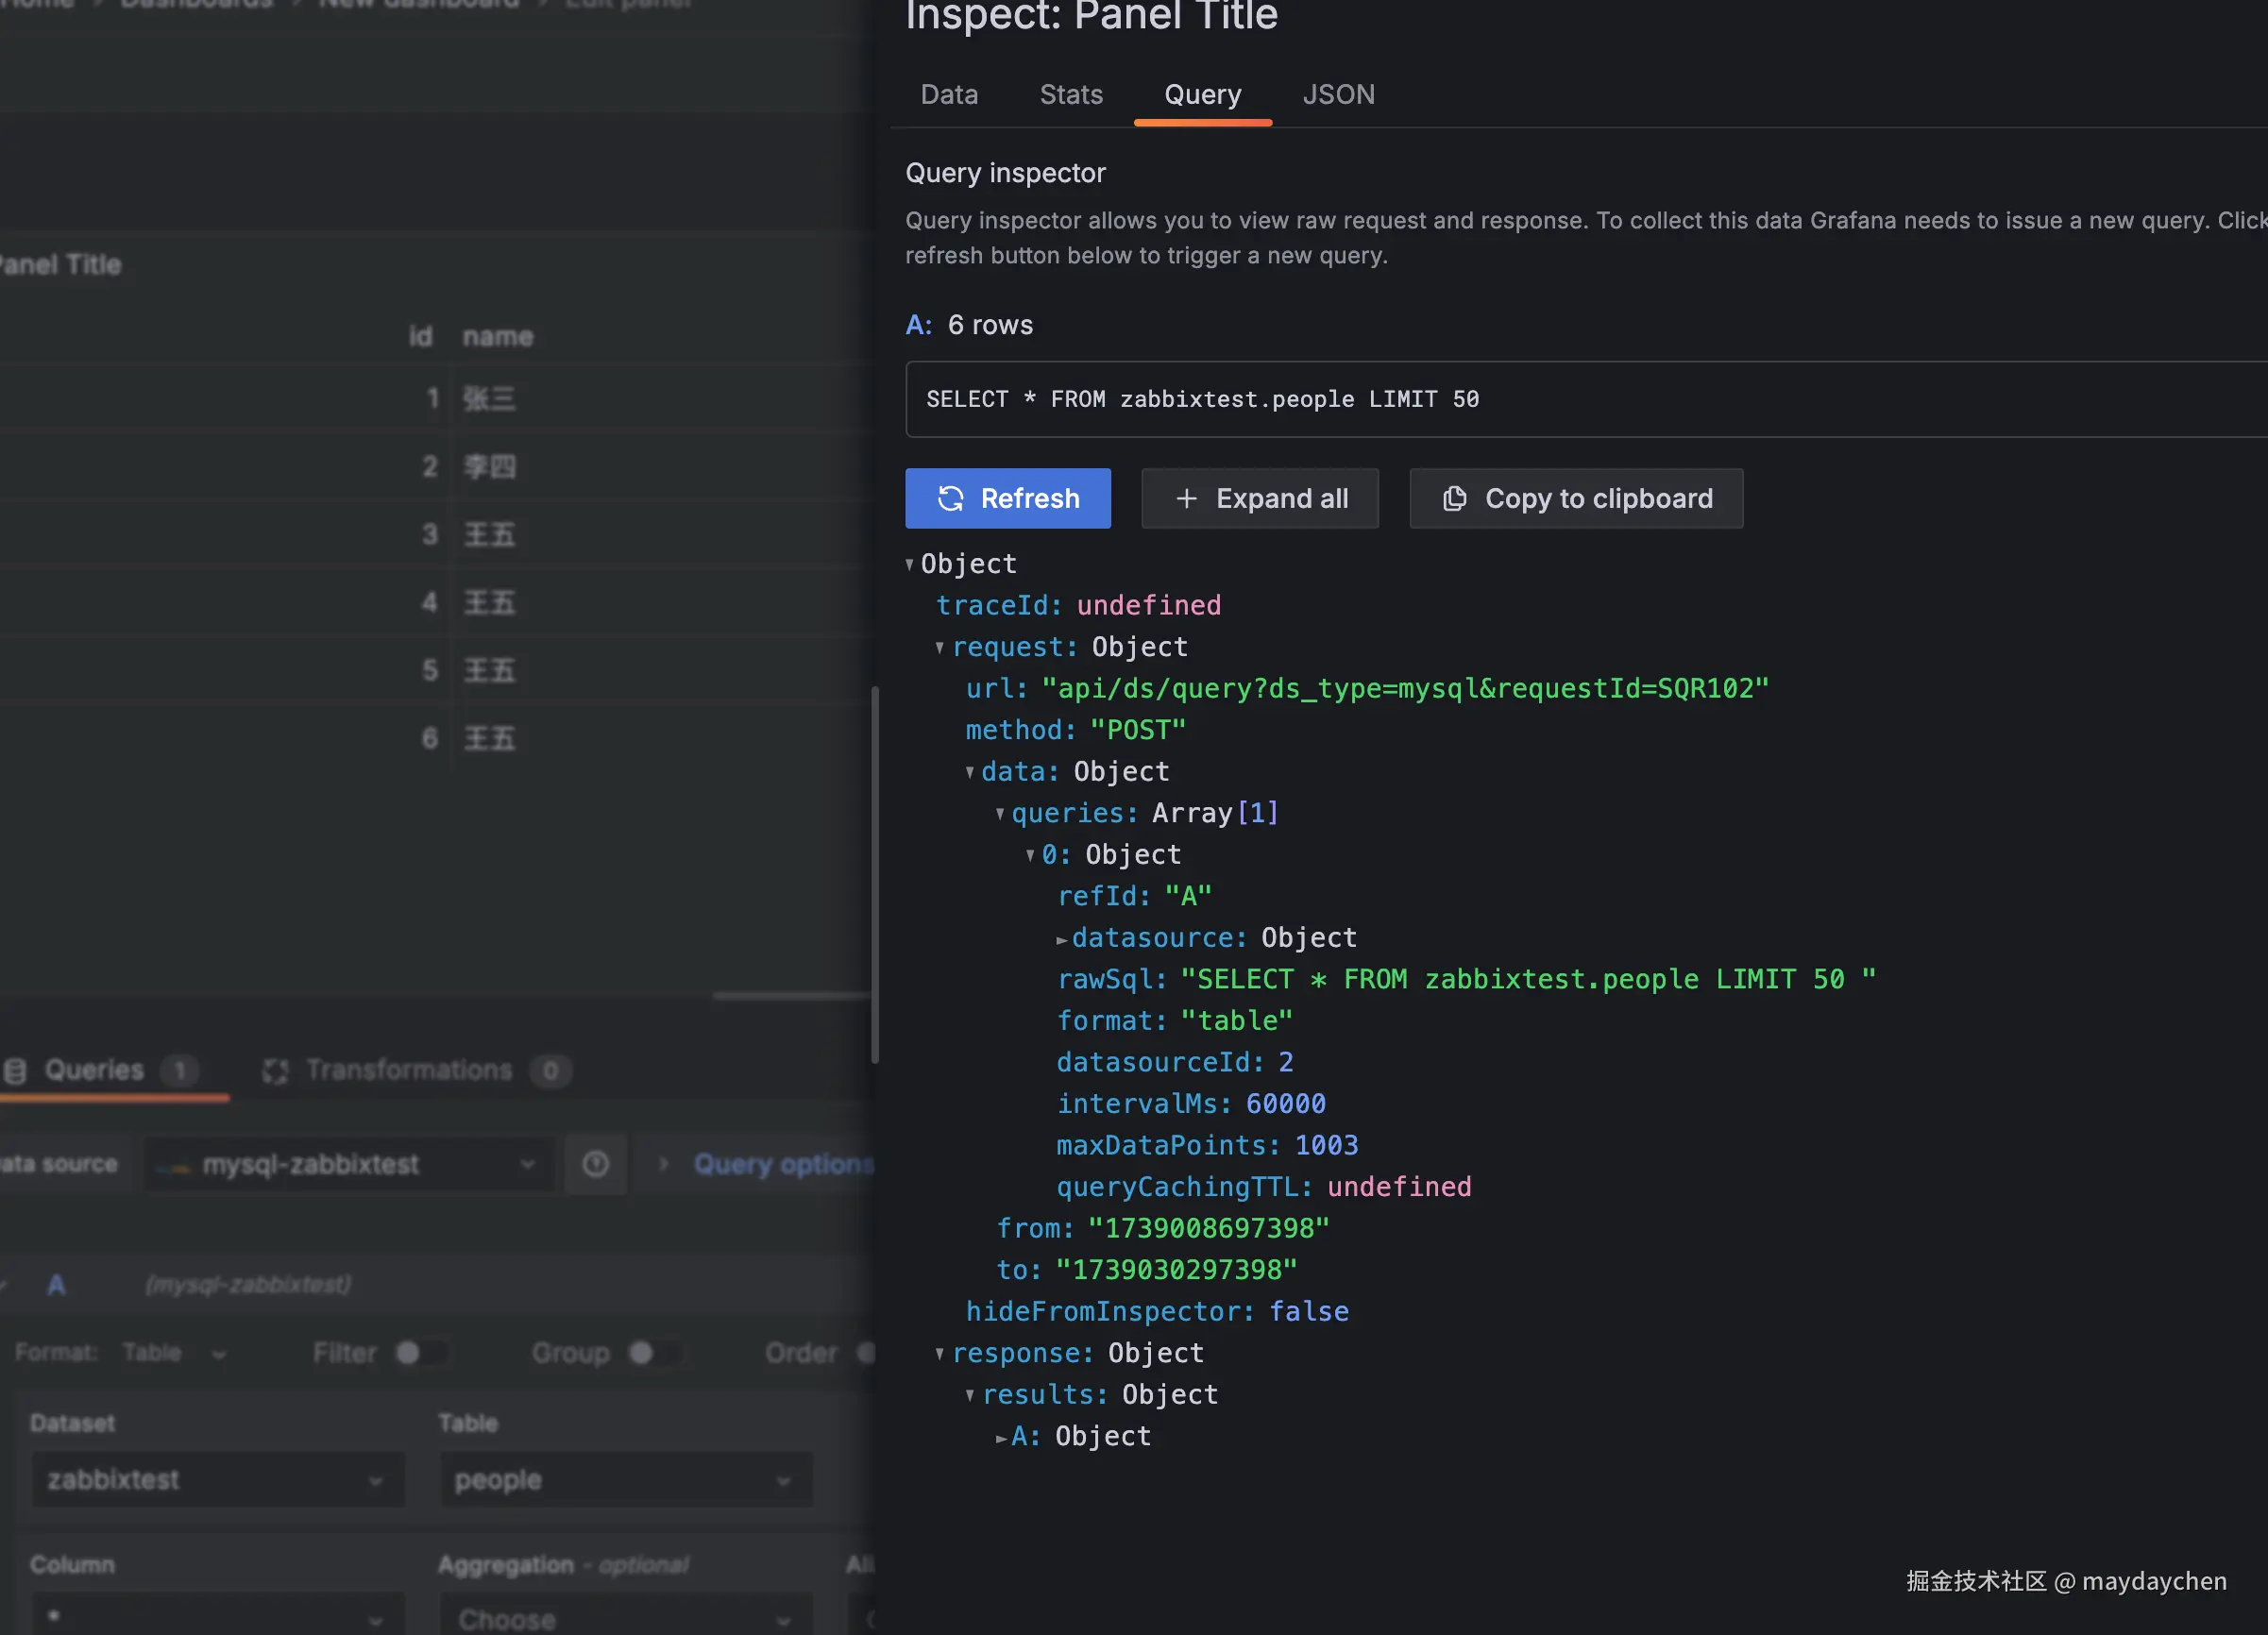
Task: Switch to the Stats tab
Action: (1070, 95)
